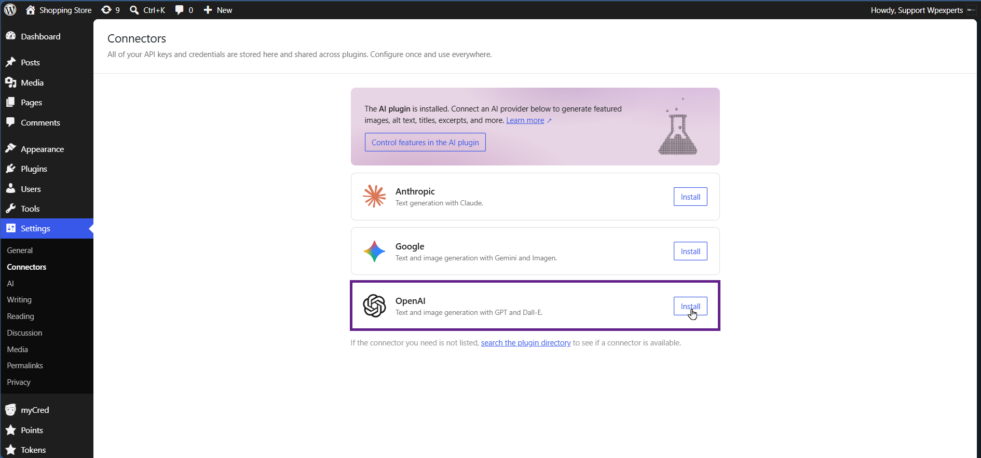Open the Users menu
This screenshot has height=458, width=981.
pos(47,189)
